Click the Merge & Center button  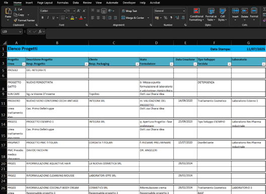click(133, 18)
